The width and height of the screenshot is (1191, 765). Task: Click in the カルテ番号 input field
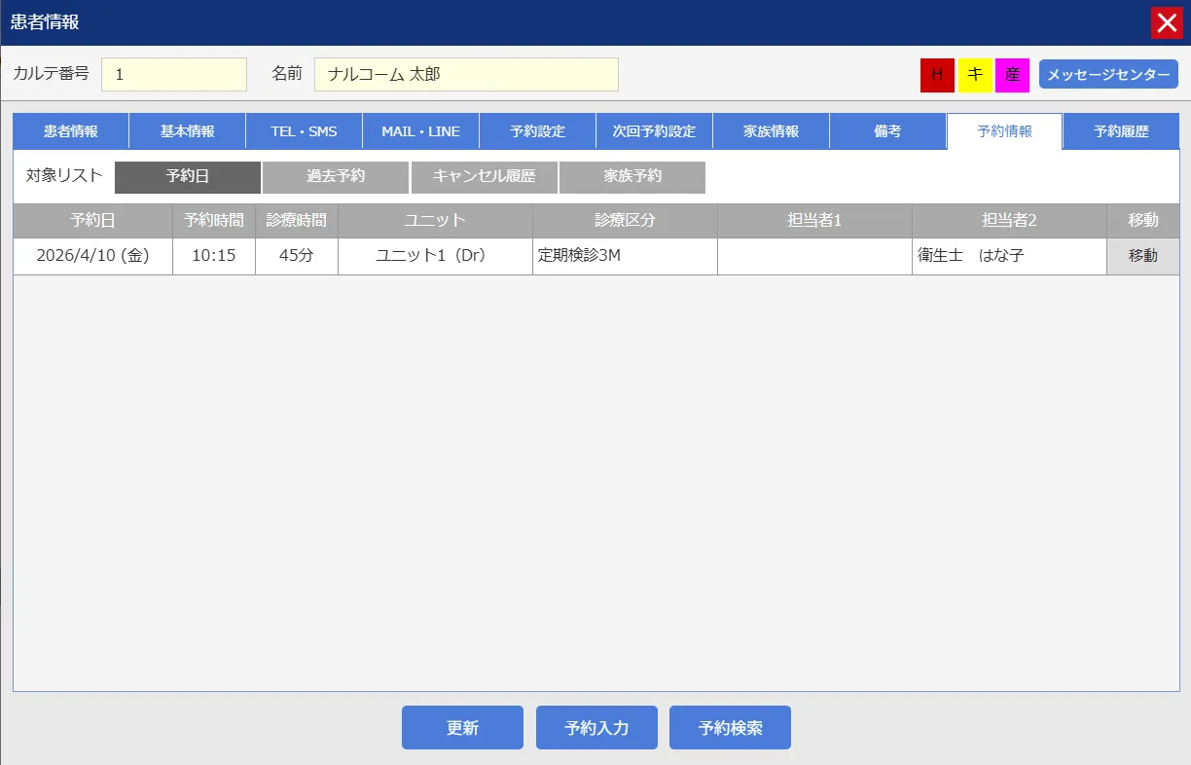point(174,75)
